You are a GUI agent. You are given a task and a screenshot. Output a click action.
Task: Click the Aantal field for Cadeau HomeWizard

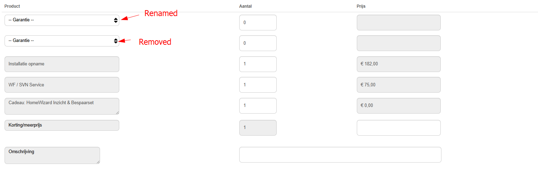[x=258, y=106]
